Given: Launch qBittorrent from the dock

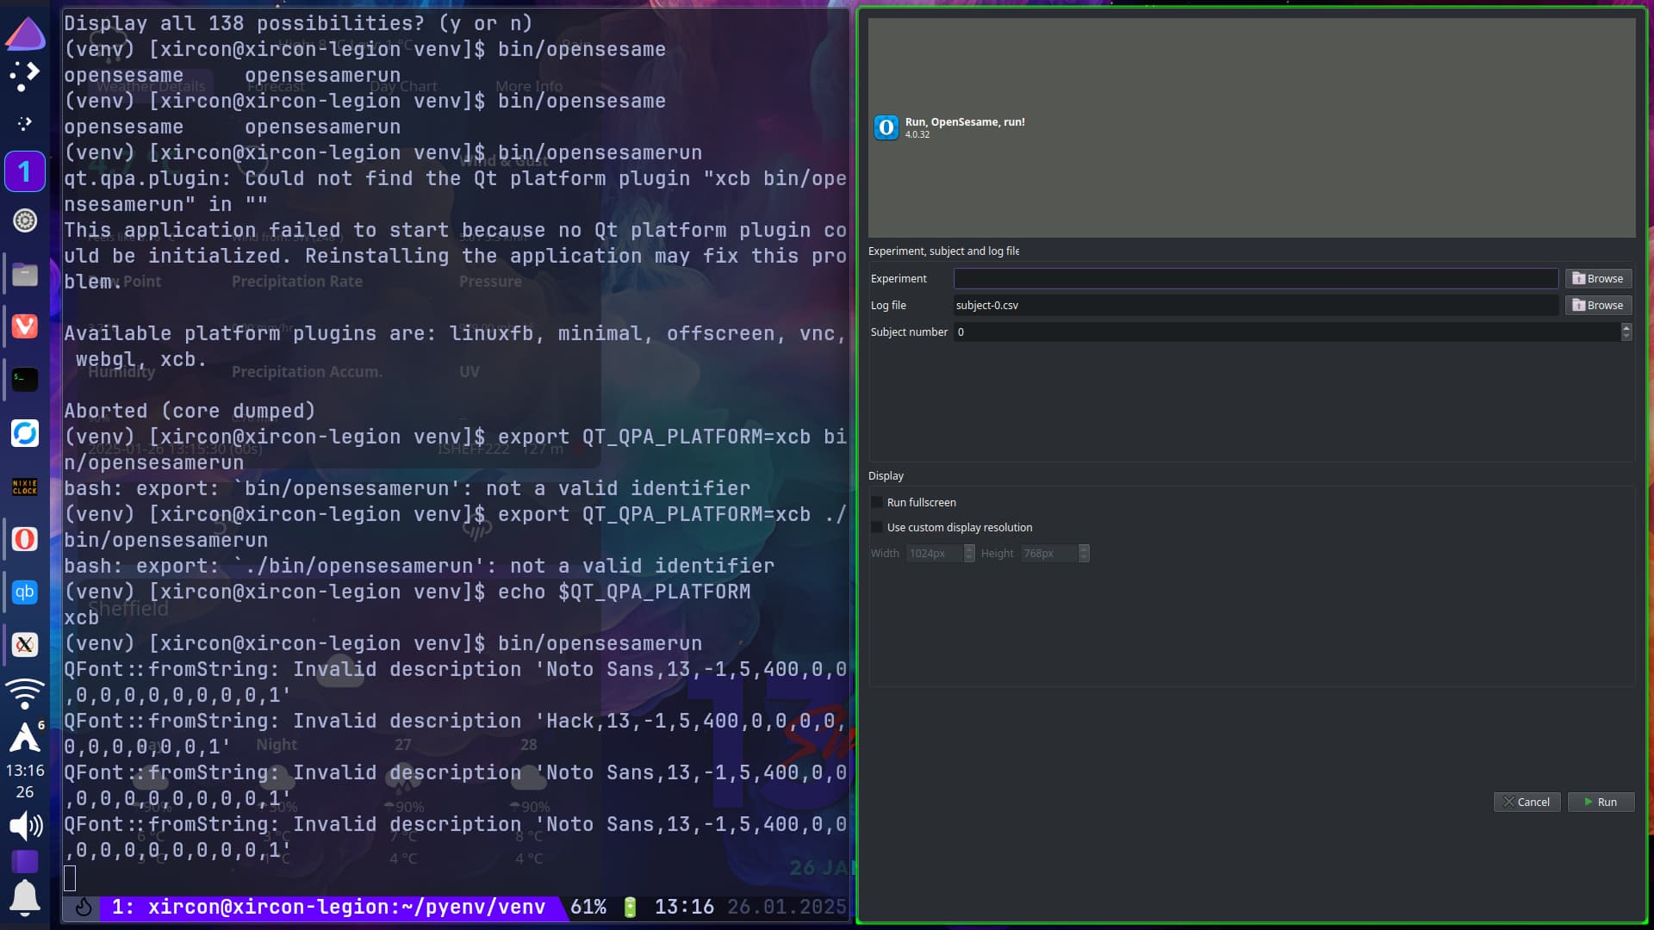Looking at the screenshot, I should [x=25, y=592].
